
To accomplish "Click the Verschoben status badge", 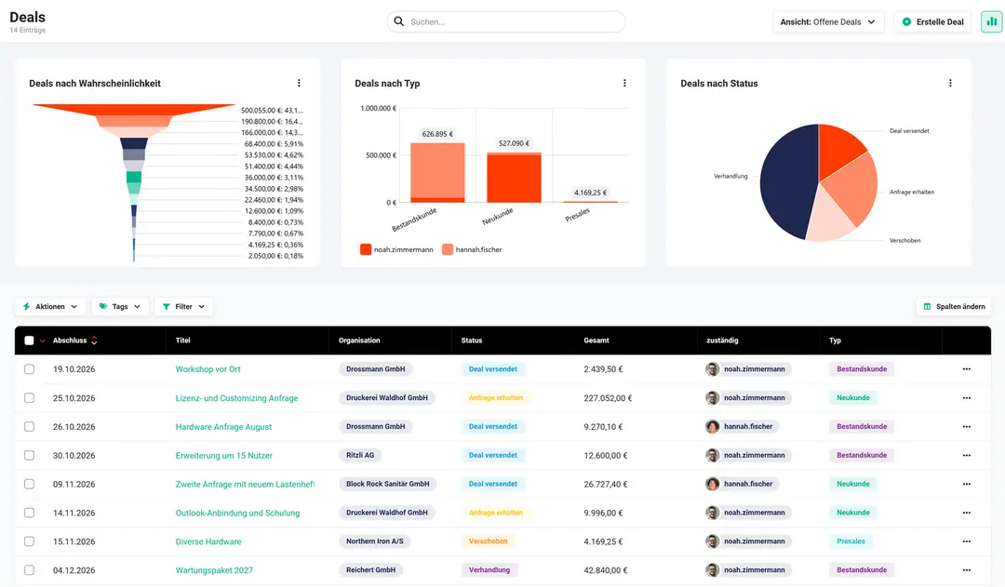I will pos(488,541).
